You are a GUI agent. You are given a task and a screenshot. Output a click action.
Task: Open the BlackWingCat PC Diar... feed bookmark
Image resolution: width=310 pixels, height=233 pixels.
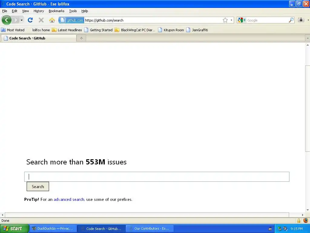click(135, 30)
